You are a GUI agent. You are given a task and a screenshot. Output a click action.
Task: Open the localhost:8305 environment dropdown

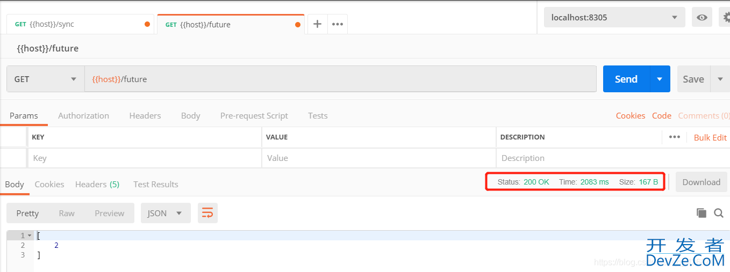pos(614,17)
